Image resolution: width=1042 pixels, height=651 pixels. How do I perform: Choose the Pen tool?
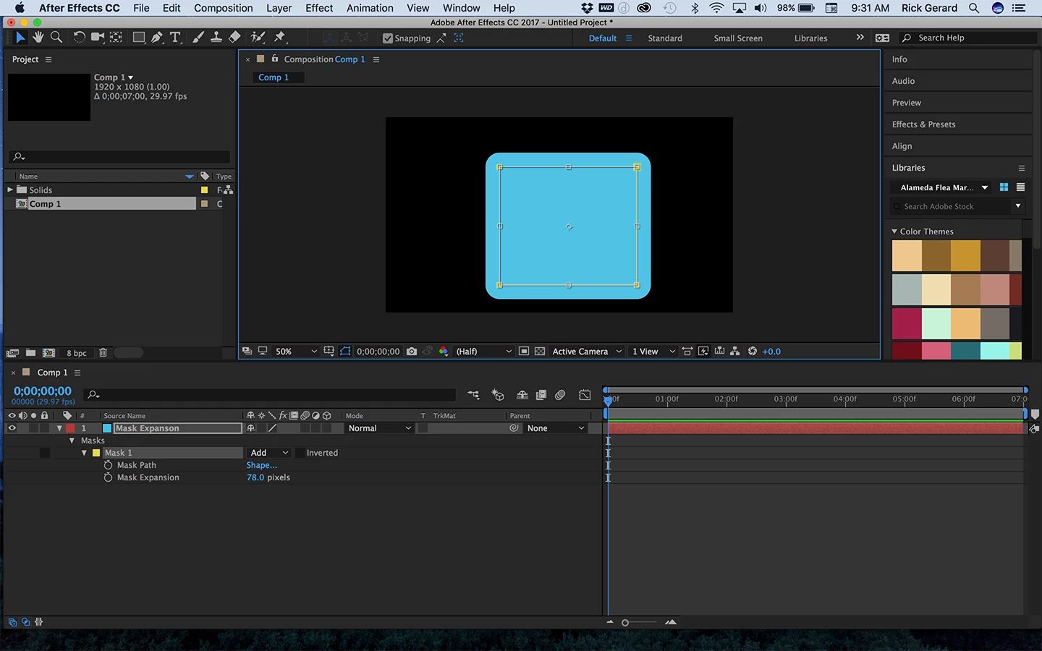click(157, 37)
